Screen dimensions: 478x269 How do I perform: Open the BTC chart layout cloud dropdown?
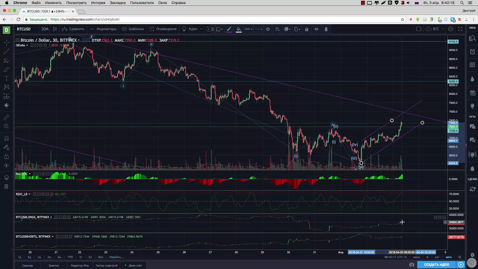(x=435, y=29)
